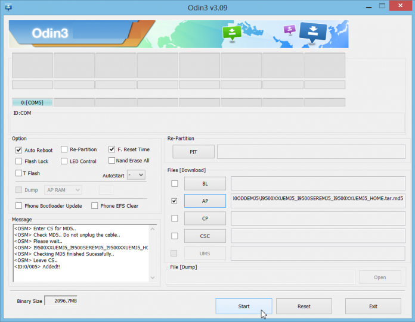The width and height of the screenshot is (415, 322).
Task: Click the Exit button
Action: (373, 306)
